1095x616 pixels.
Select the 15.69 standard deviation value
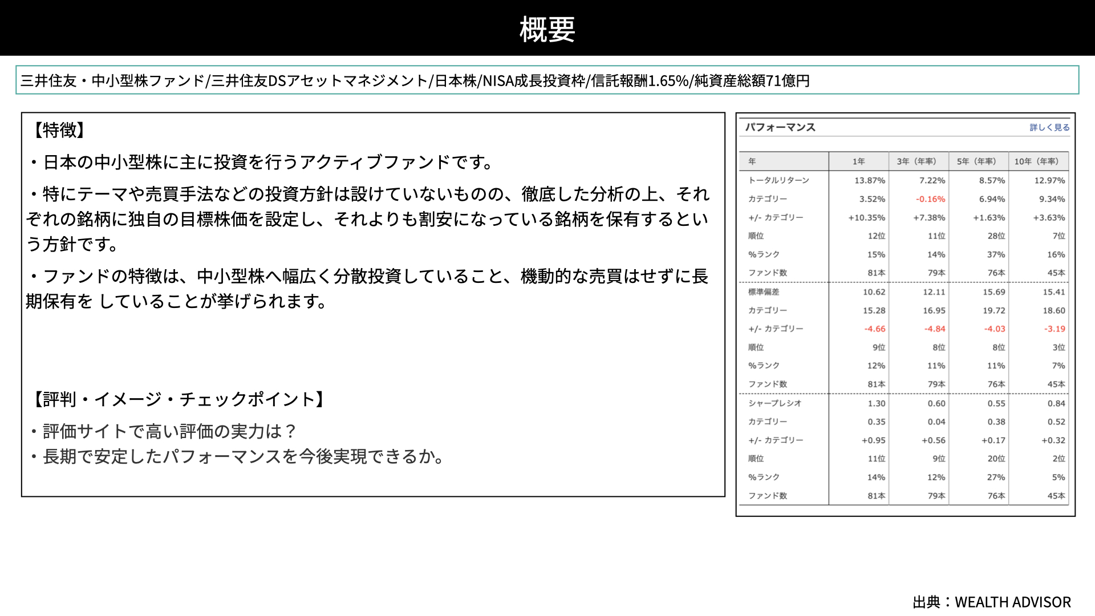point(993,292)
